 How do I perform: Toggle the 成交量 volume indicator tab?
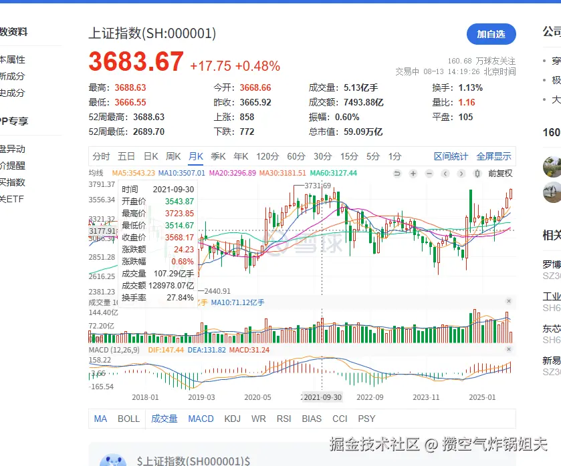[x=164, y=419]
